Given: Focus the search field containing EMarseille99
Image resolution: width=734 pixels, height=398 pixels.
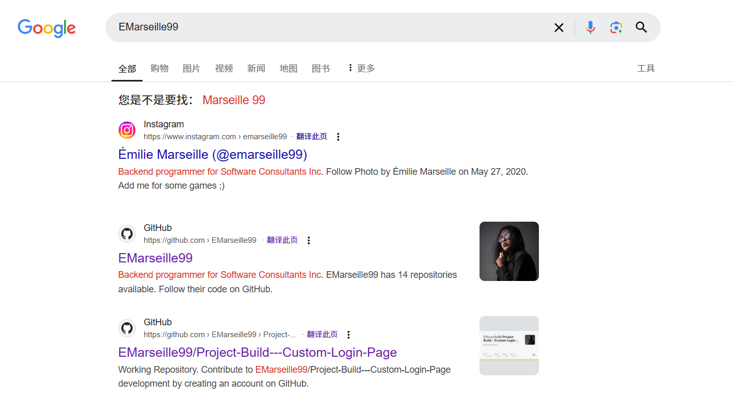Looking at the screenshot, I should [x=330, y=27].
